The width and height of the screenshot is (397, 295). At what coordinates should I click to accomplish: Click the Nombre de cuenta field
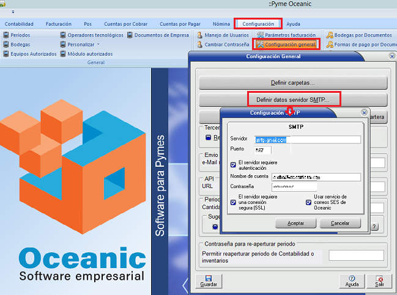coord(316,177)
